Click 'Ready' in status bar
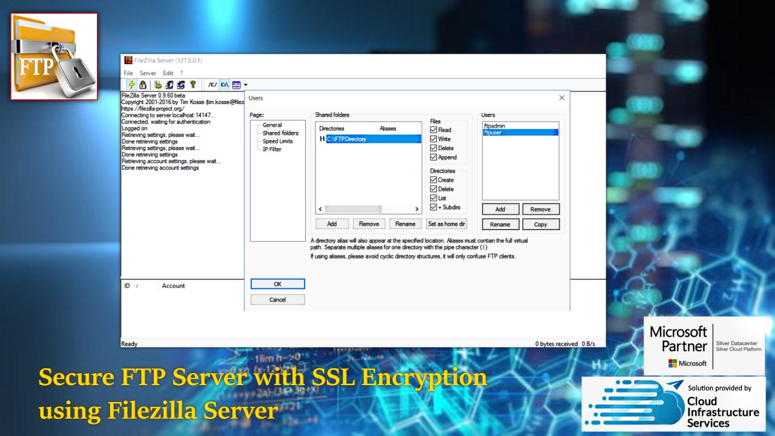775x436 pixels. pos(130,344)
